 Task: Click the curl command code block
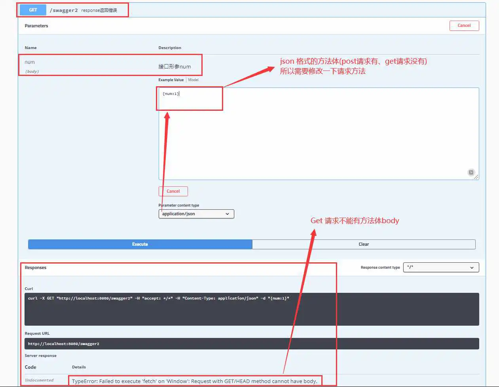252,309
